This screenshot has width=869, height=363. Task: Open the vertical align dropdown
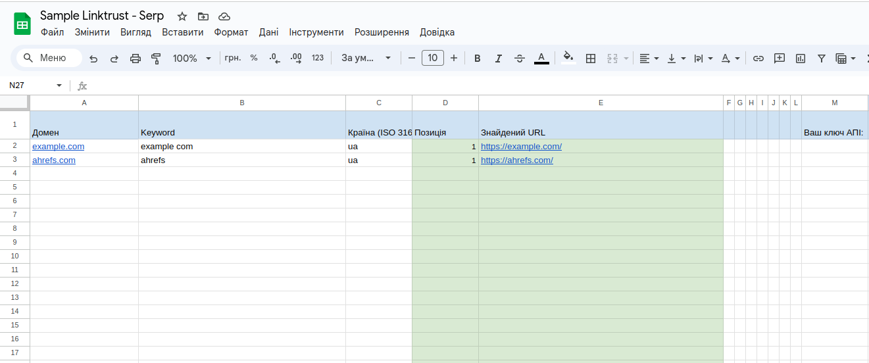tap(676, 59)
